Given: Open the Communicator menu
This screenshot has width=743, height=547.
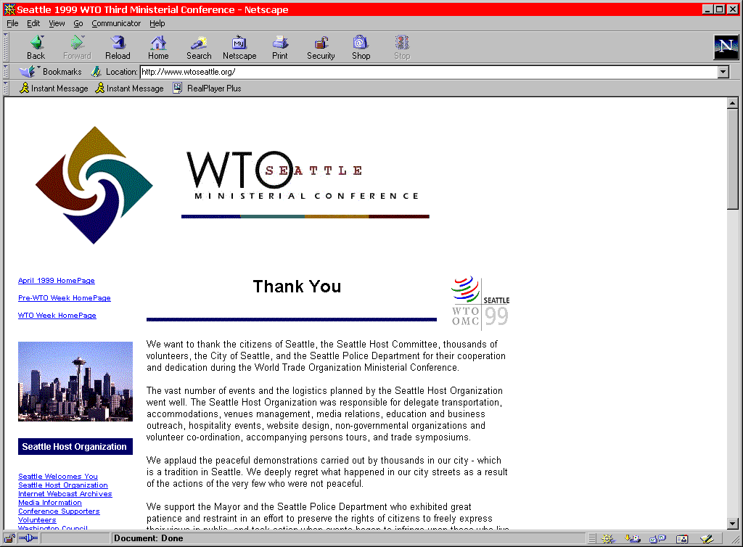Looking at the screenshot, I should (x=116, y=23).
